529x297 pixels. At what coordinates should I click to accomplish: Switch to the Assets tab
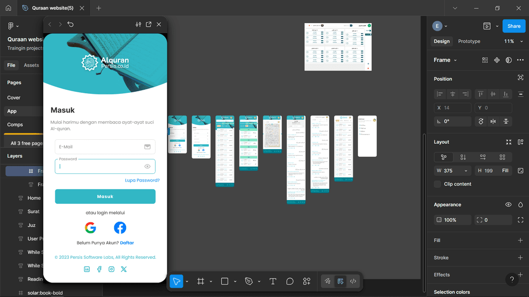click(32, 65)
